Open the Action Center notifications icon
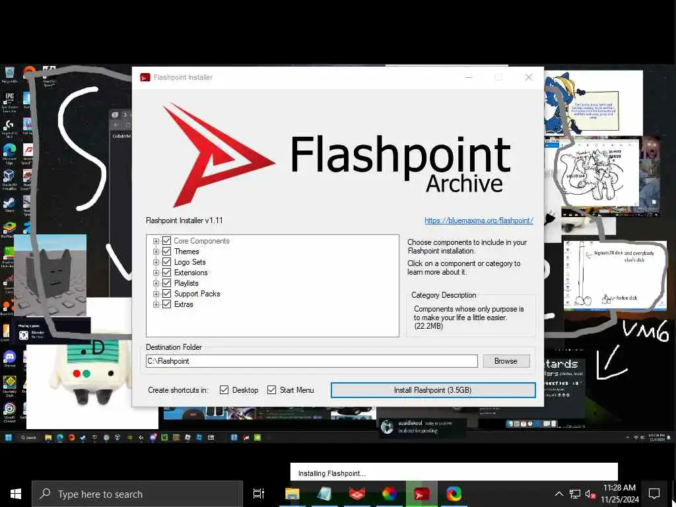The height and width of the screenshot is (507, 676). tap(654, 494)
